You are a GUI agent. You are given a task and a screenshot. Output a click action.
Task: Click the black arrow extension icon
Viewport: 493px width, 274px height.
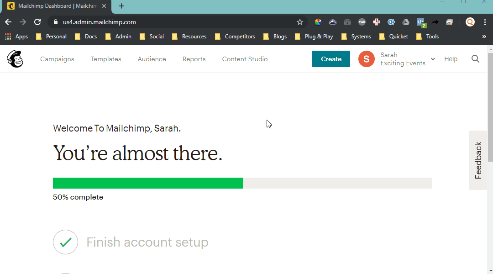click(435, 22)
